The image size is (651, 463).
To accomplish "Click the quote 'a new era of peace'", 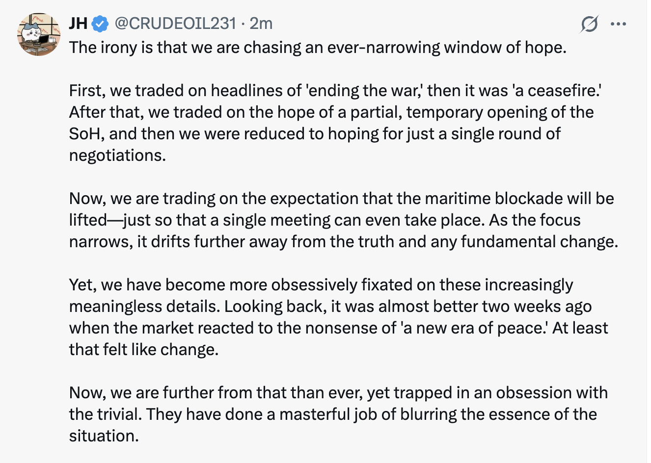I will (474, 328).
